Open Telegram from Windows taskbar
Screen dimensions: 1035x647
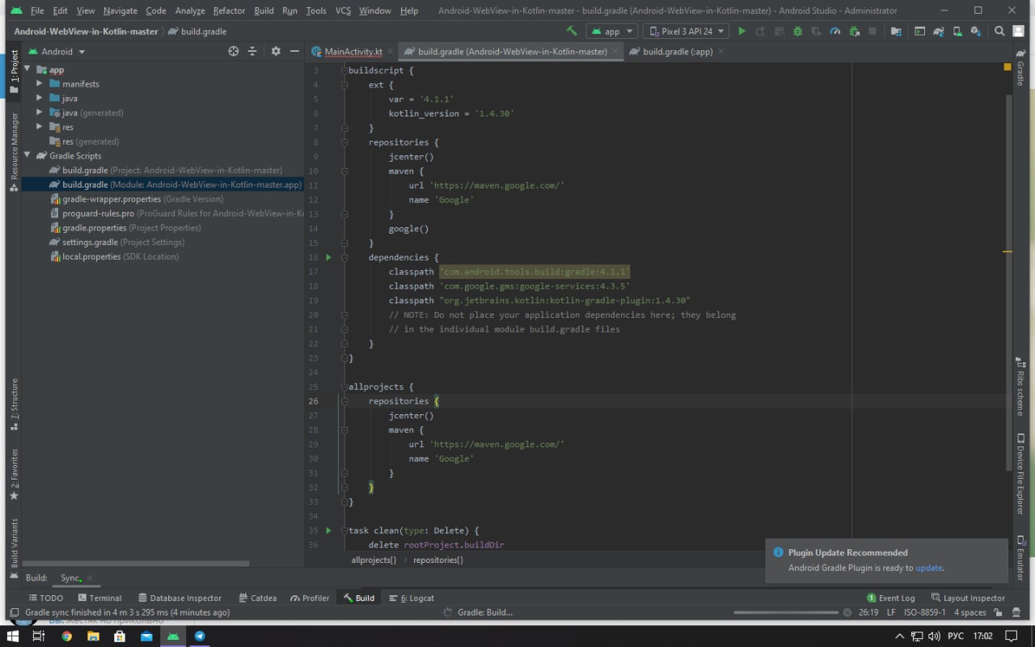(x=200, y=636)
